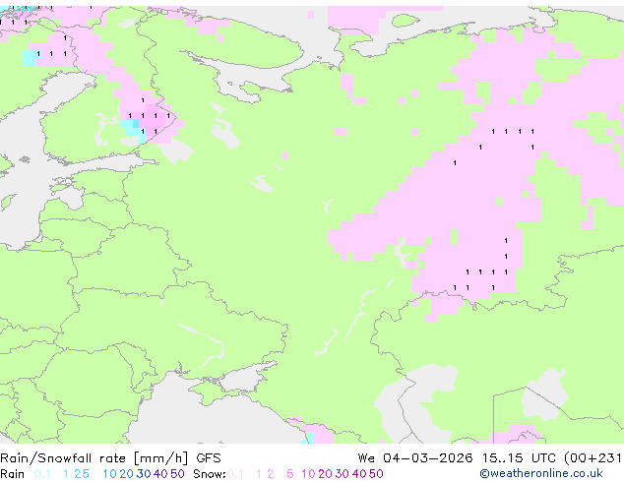Click the 'Snow:' legend label
624x482 pixels.
tap(210, 474)
